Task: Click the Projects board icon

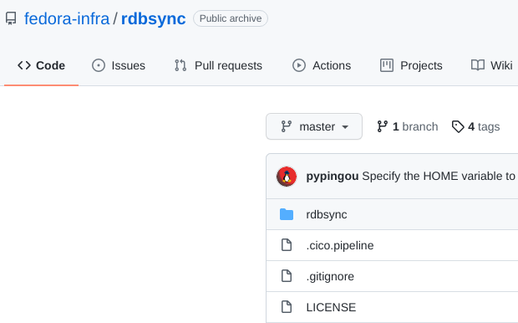Action: [x=387, y=65]
